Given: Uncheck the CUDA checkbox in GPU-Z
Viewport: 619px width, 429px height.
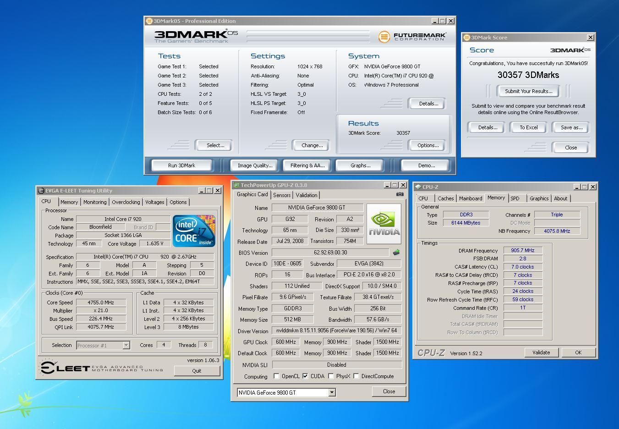Looking at the screenshot, I should pyautogui.click(x=305, y=376).
